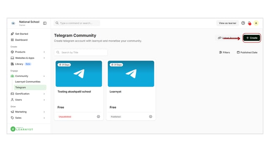Expand the Marketing chevron

[44, 112]
